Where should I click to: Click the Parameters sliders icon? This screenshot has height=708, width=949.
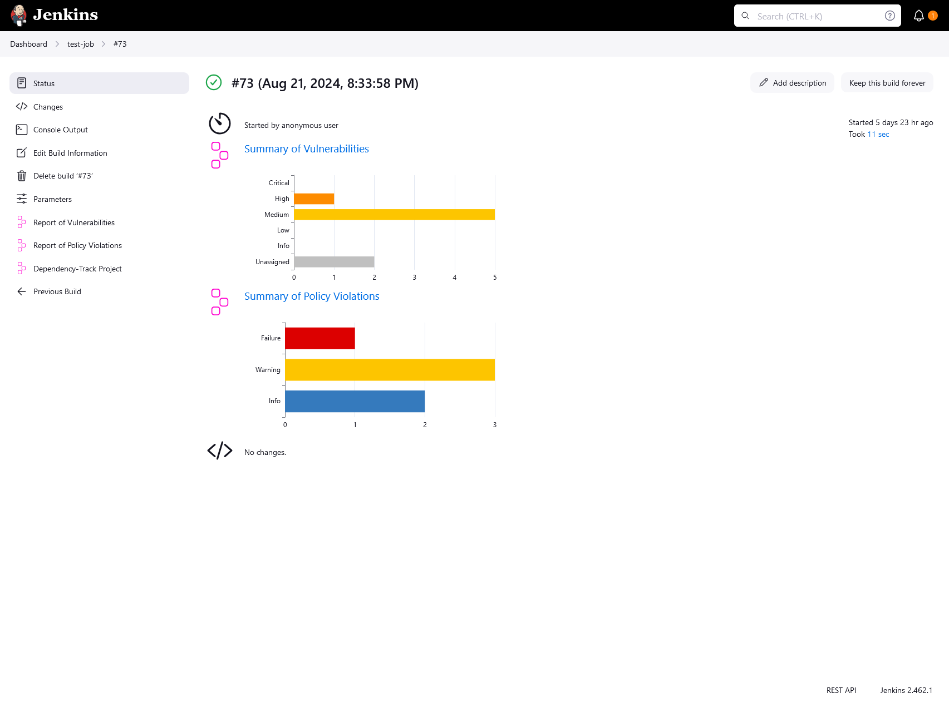coord(22,199)
